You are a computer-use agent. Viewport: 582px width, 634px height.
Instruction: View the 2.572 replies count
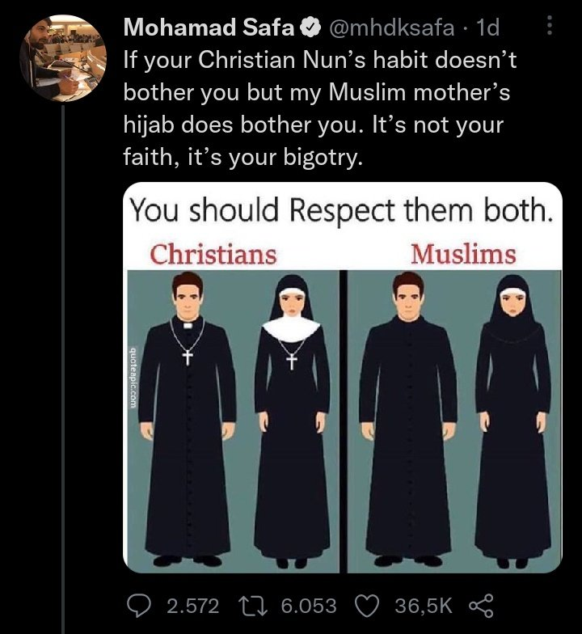[x=192, y=606]
